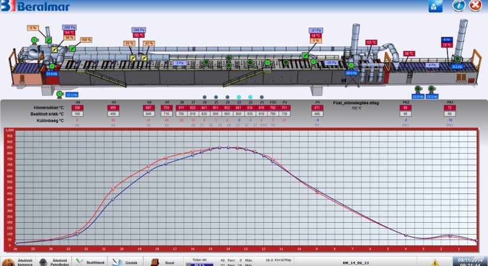Viewport: 488px width, 266px height.
Task: Edit the P2 setpoint value 730
Action: pos(285,114)
